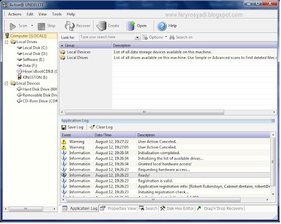The width and height of the screenshot is (281, 224).
Task: Open the Help menu
Action: [x=71, y=14]
